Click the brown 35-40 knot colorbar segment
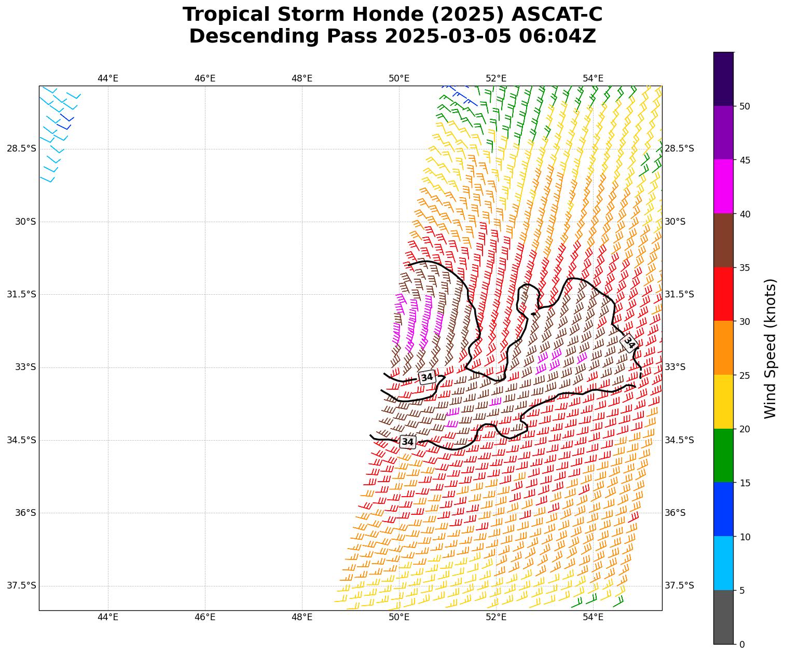785x656 pixels. [x=723, y=240]
